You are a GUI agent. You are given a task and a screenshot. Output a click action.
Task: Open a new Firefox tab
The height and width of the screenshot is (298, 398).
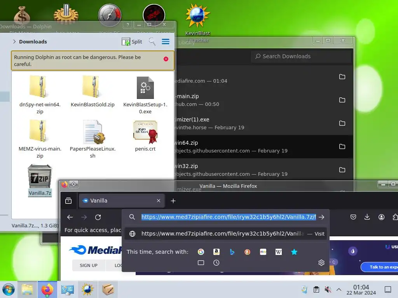[173, 201]
